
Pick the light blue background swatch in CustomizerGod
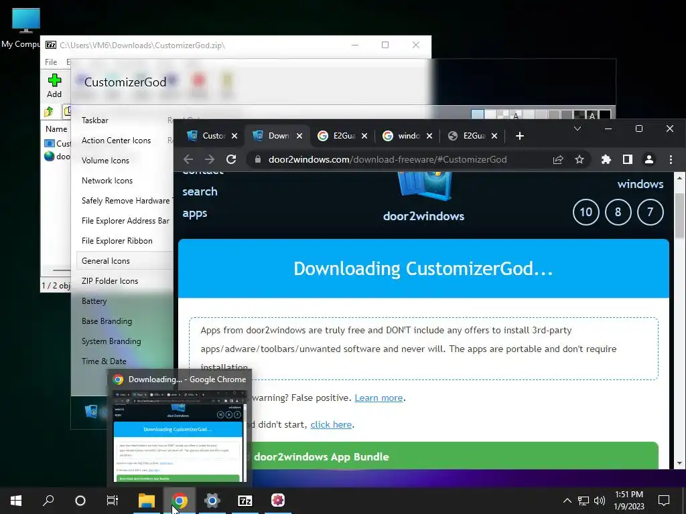coord(477,114)
